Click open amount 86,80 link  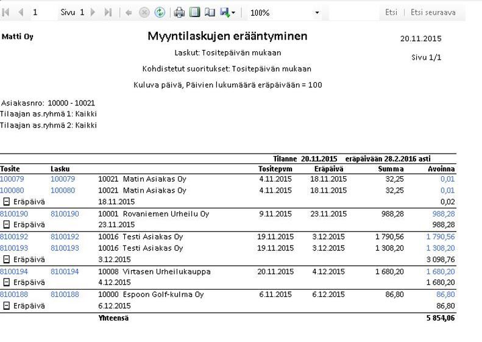point(445,294)
